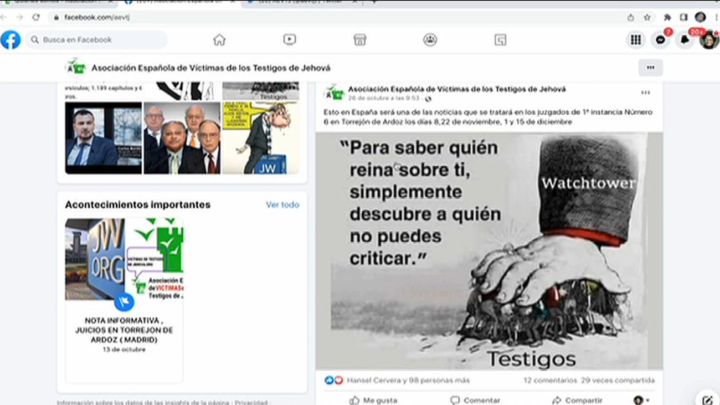Click the Busca en Facebook search field
The height and width of the screenshot is (405, 720).
97,40
